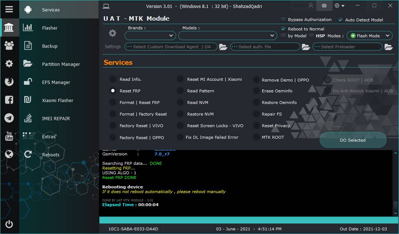Click the Facebook icon in left sidebar
Image resolution: width=399 pixels, height=234 pixels.
pos(9,100)
